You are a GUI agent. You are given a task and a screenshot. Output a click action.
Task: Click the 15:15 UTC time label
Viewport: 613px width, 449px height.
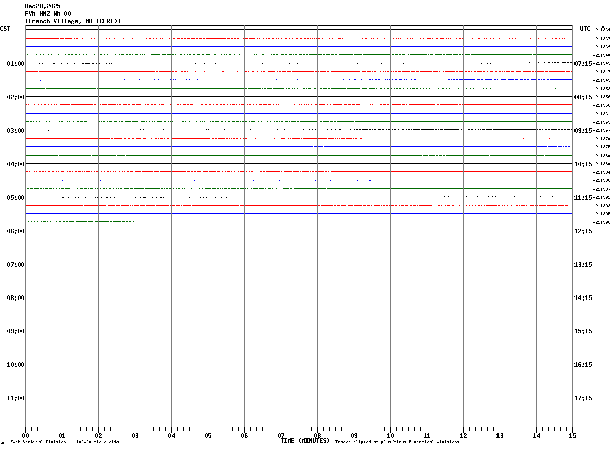pos(583,331)
